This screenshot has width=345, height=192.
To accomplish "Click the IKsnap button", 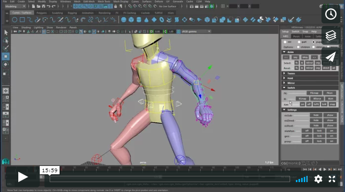I will [302, 99].
